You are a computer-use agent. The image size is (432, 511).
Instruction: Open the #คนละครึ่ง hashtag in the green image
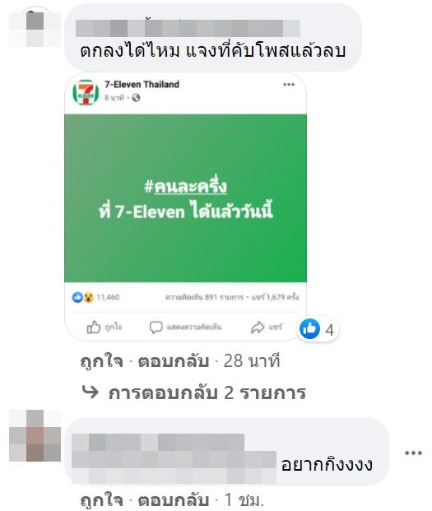click(x=185, y=187)
